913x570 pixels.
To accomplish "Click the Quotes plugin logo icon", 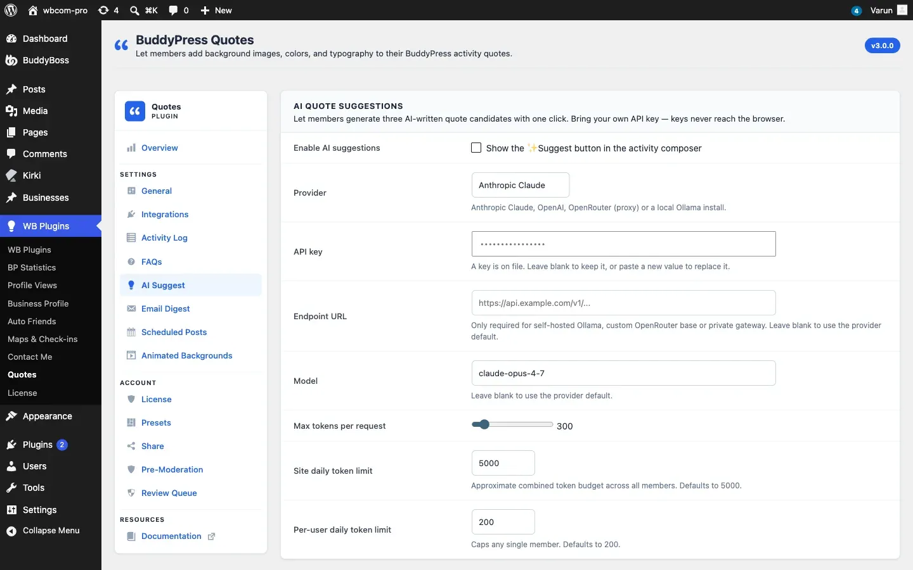I will click(x=135, y=111).
